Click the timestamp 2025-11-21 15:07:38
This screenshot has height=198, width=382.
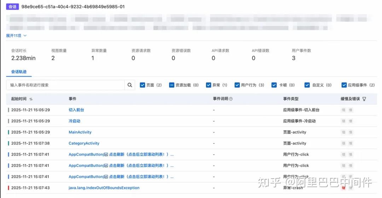pyautogui.click(x=30, y=143)
